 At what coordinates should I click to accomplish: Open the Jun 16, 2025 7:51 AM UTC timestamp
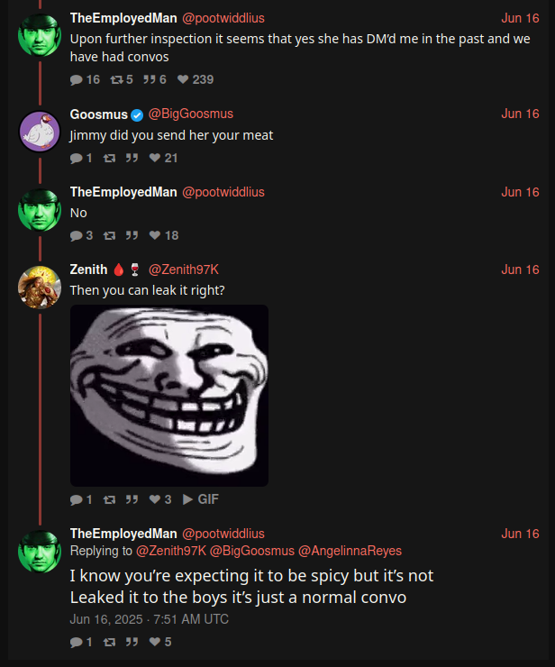[150, 619]
